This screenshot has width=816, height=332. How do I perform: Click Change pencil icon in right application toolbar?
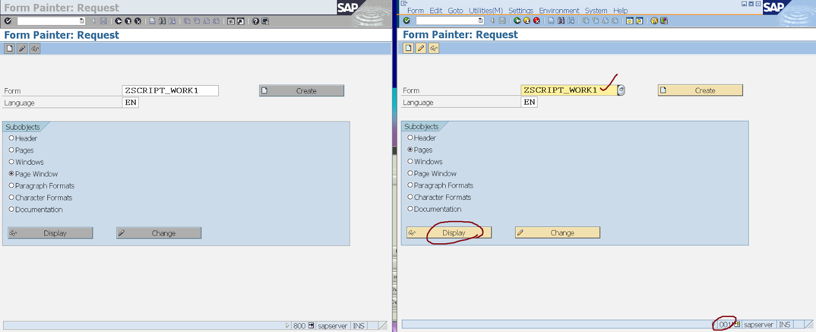point(421,48)
